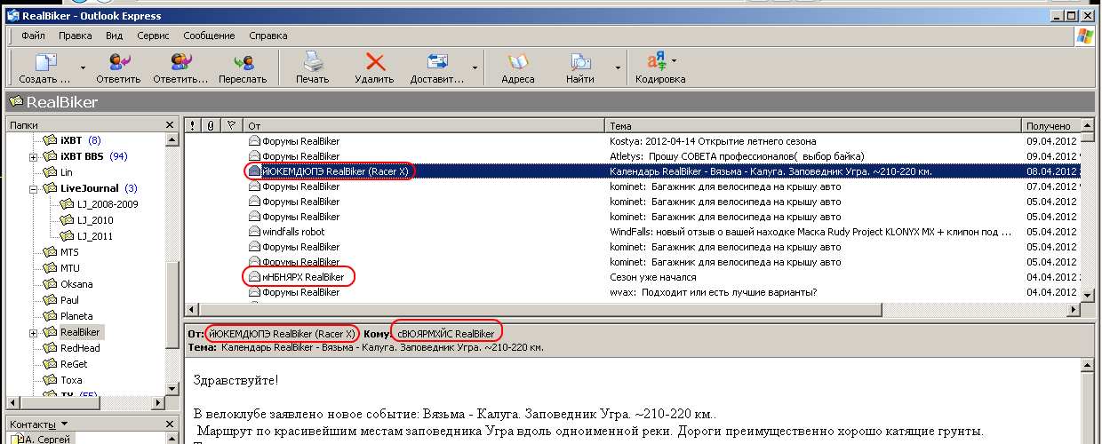Open the Сервис menu
This screenshot has width=1102, height=444.
coord(154,36)
